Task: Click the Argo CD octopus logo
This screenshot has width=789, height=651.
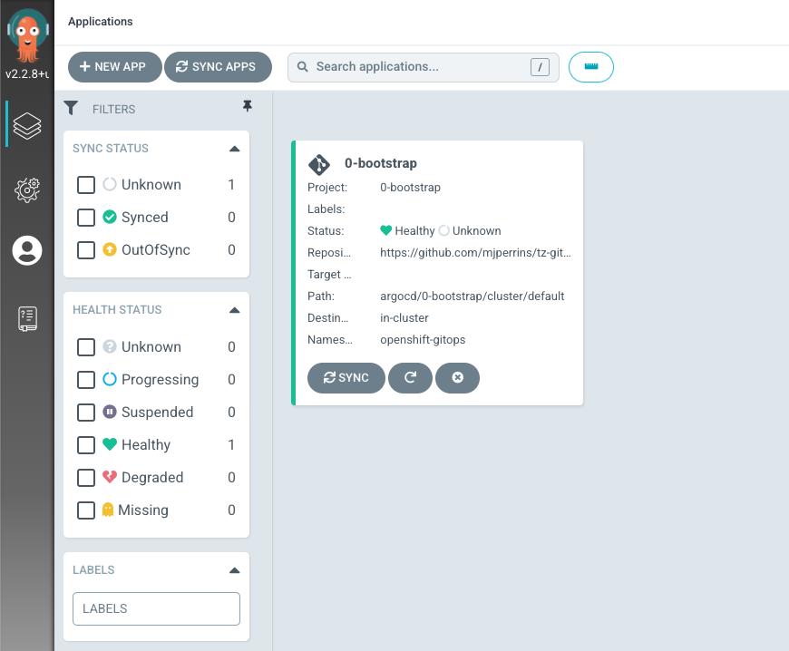Action: (28, 35)
